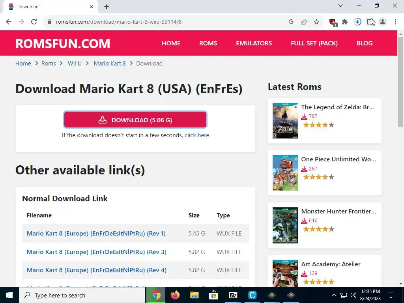404x303 pixels.
Task: Click the 129 download count icon
Action: click(x=304, y=273)
